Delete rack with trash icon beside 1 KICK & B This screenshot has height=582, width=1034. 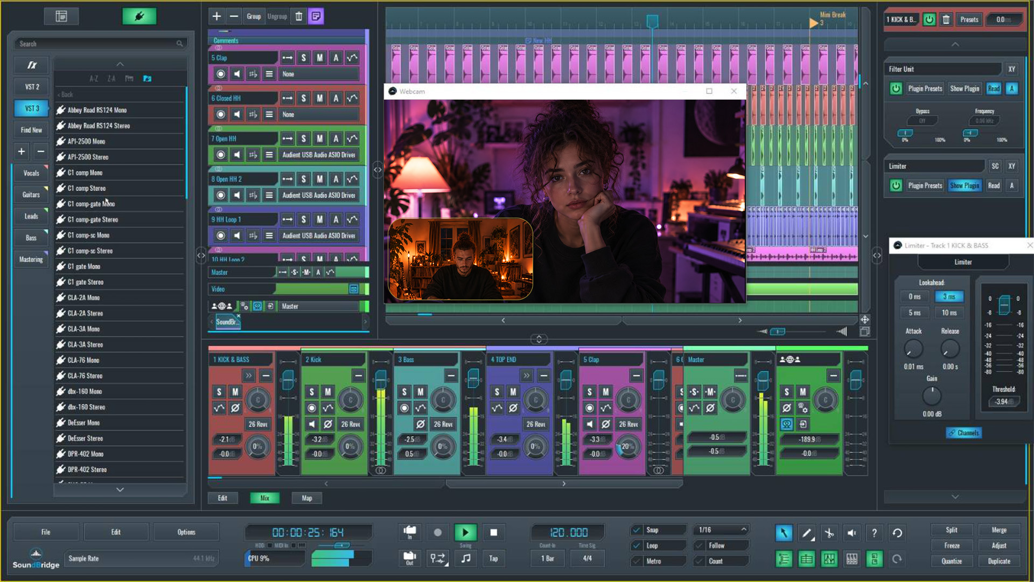point(946,19)
